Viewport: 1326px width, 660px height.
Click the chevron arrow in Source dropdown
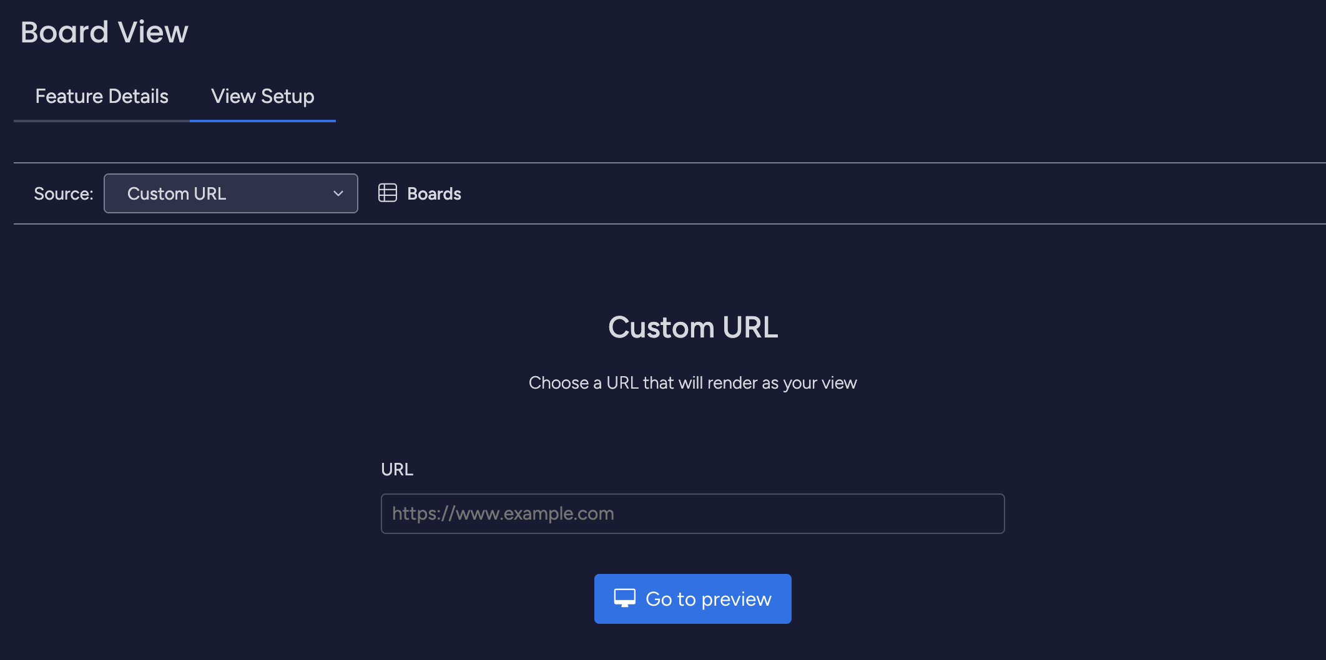[338, 193]
